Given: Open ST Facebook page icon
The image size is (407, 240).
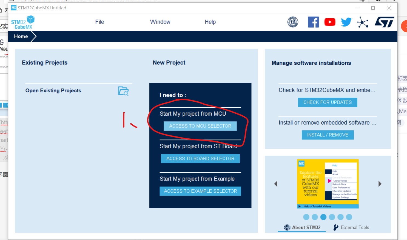Looking at the screenshot, I should coord(314,22).
